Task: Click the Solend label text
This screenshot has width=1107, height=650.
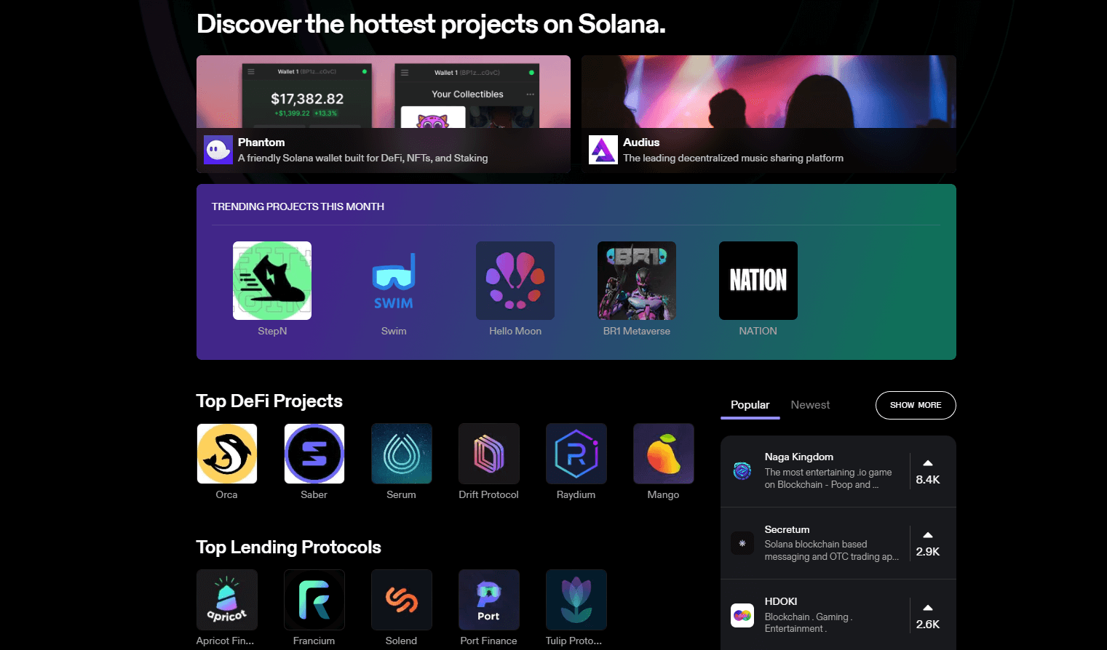Action: tap(402, 641)
